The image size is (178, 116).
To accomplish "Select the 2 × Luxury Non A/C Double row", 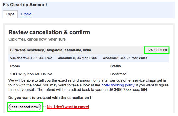I will [89, 74].
